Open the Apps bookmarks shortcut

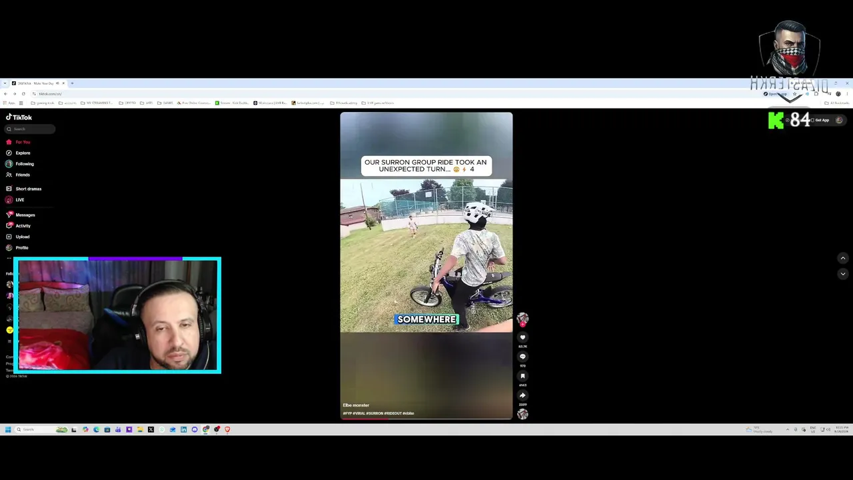pyautogui.click(x=9, y=103)
